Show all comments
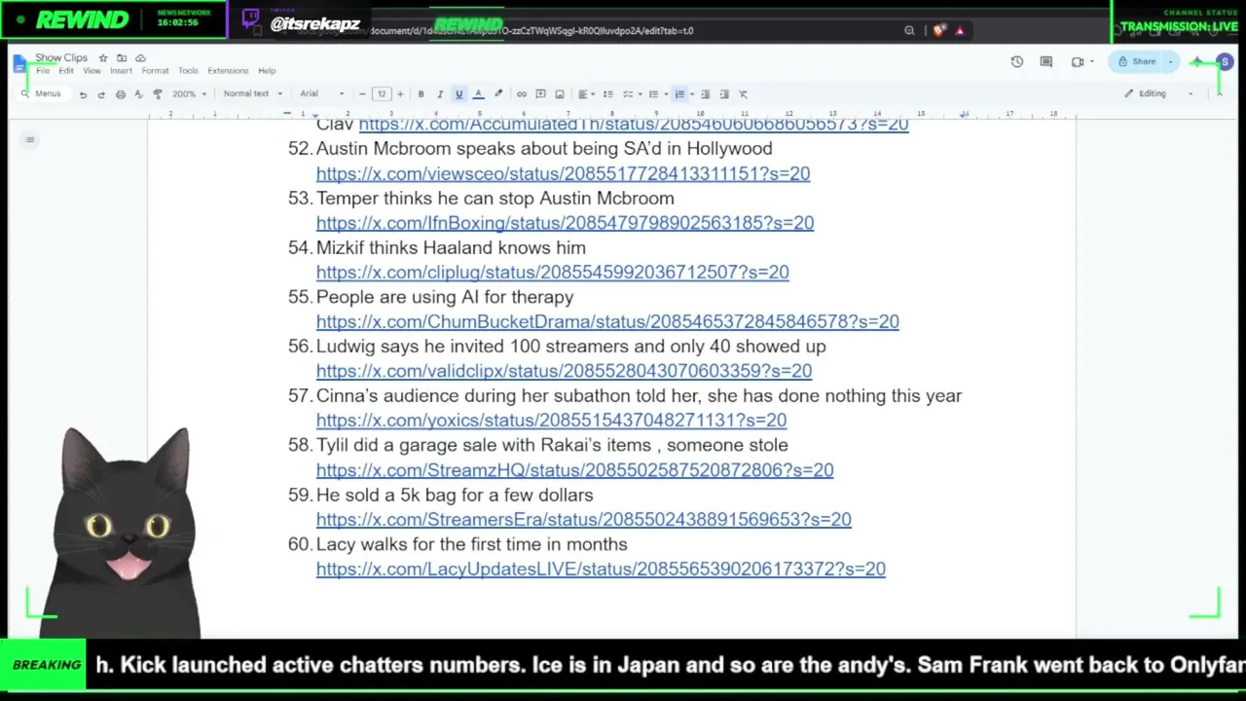 click(1046, 62)
